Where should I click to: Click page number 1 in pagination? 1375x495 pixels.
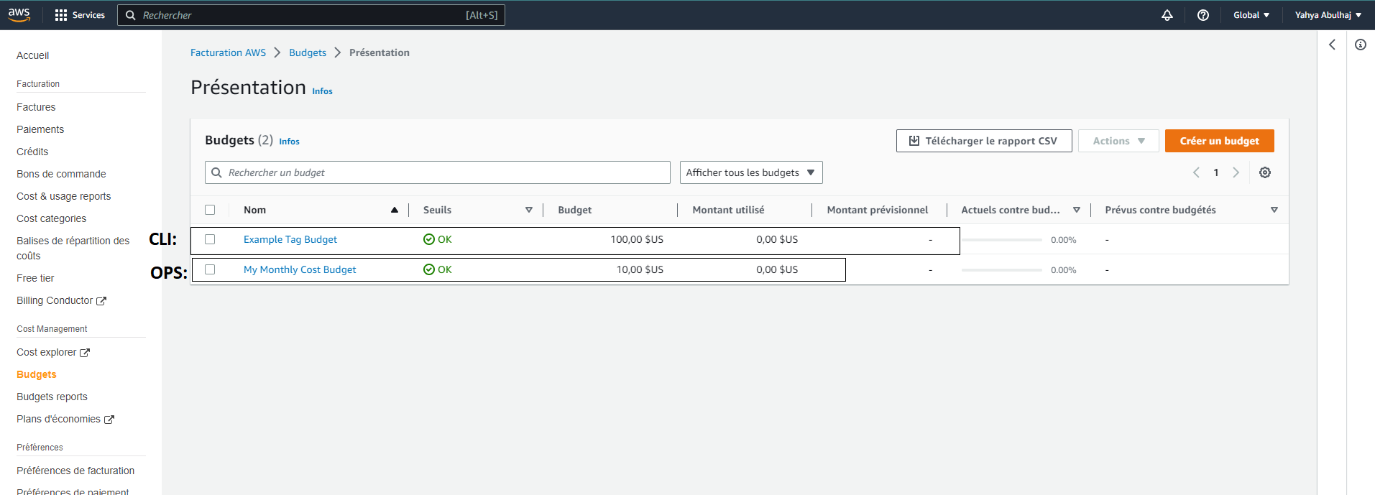(x=1216, y=172)
